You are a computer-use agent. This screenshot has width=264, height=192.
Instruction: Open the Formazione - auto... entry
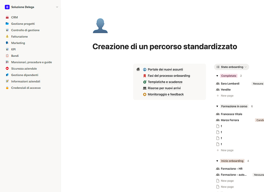coord(234,175)
